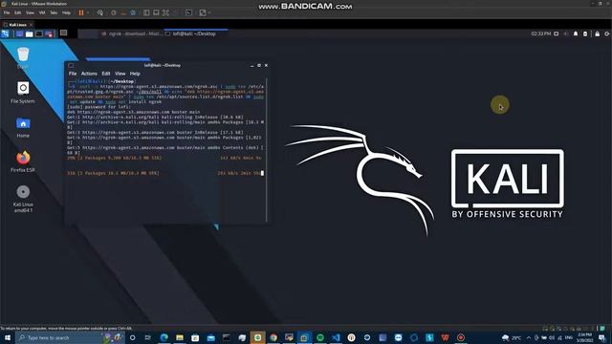This screenshot has height=344, width=612.
Task: Open Spotify from Windows taskbar
Action: pos(320,337)
